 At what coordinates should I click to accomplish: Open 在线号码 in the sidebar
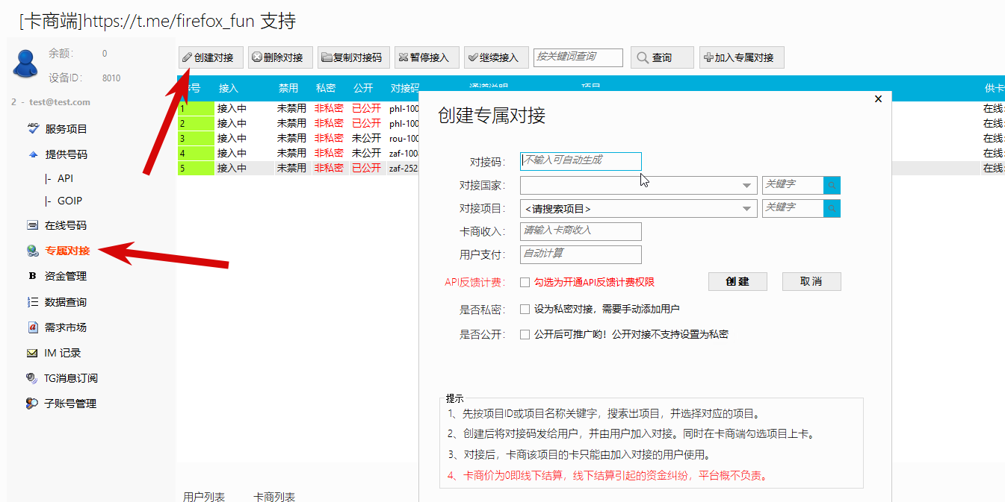click(x=66, y=225)
